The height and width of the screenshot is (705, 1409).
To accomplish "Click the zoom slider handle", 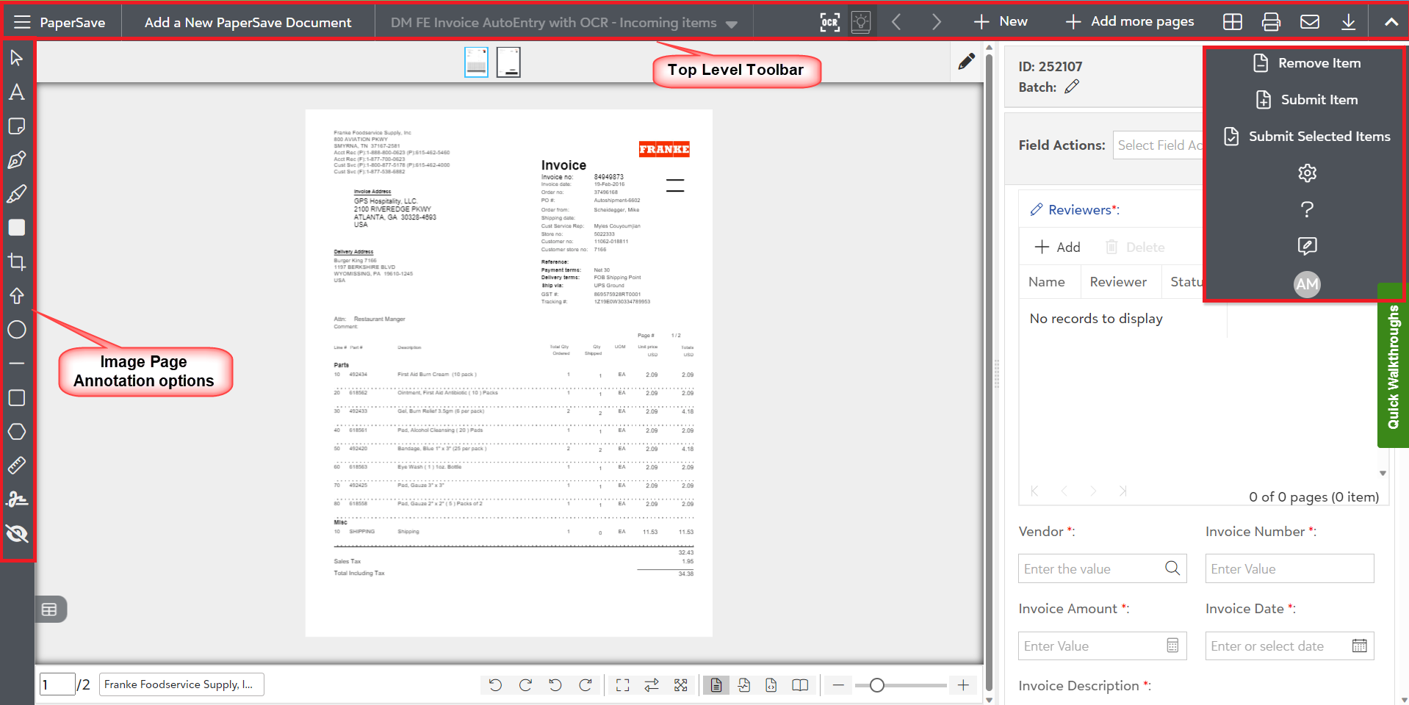I will coord(876,685).
